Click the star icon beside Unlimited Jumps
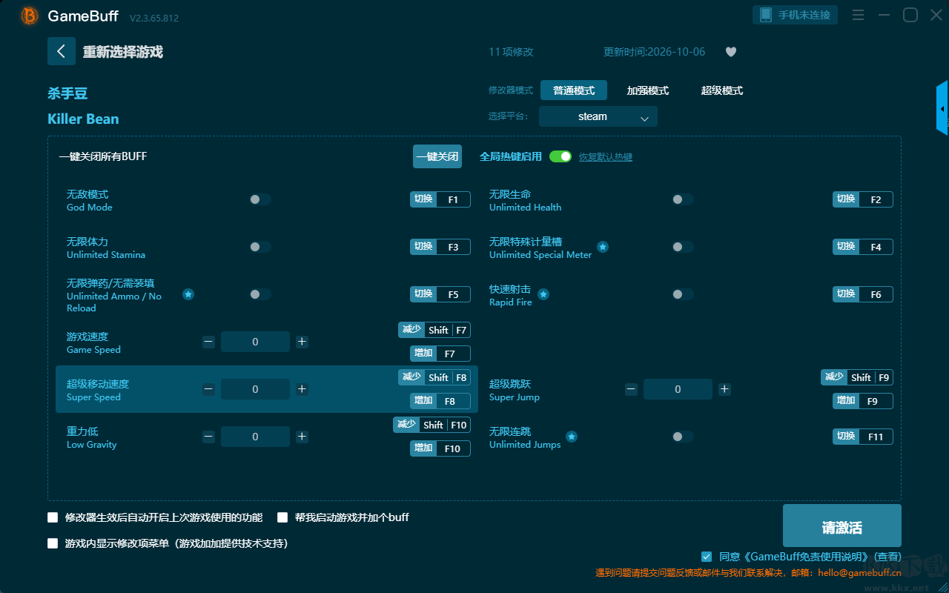949x593 pixels. tap(572, 437)
